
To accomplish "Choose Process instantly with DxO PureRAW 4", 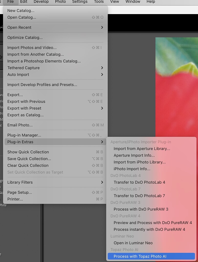I will 149,229.
